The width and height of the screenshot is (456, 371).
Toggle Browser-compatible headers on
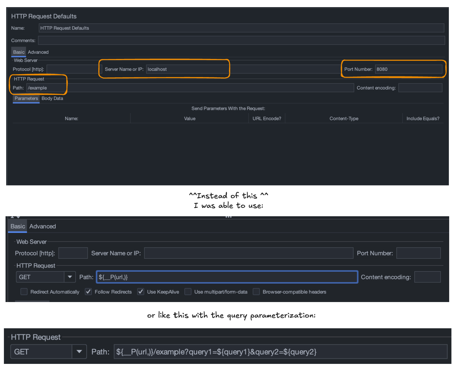point(256,292)
